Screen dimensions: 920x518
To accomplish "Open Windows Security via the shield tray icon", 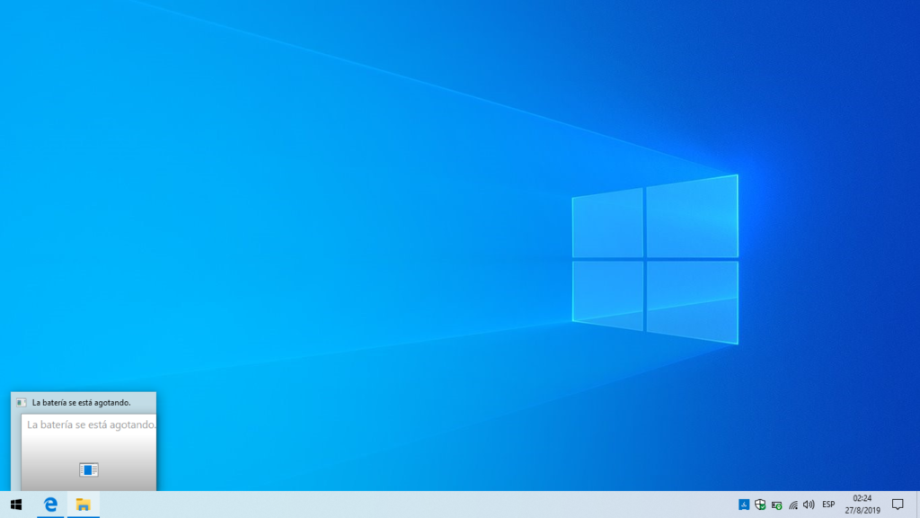I will [x=759, y=505].
